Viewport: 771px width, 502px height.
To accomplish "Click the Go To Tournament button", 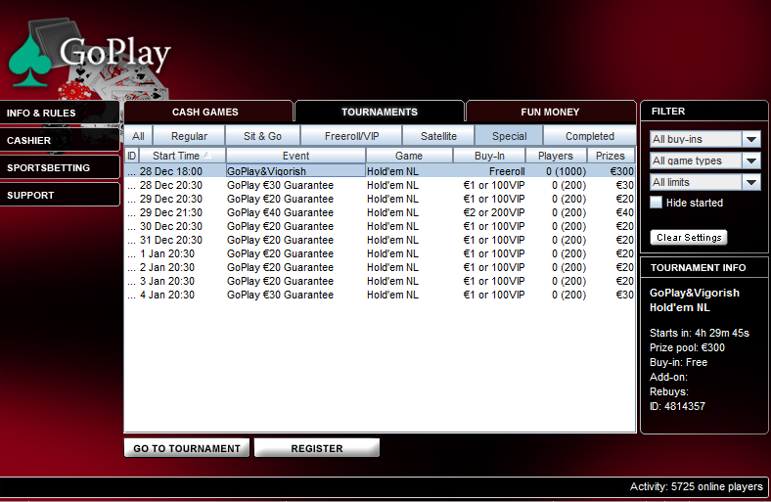I will coord(187,448).
